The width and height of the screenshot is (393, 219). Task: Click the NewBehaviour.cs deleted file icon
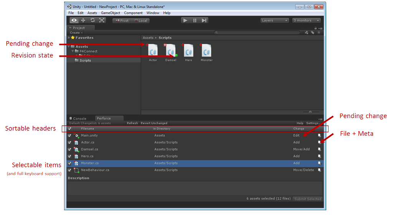76,170
